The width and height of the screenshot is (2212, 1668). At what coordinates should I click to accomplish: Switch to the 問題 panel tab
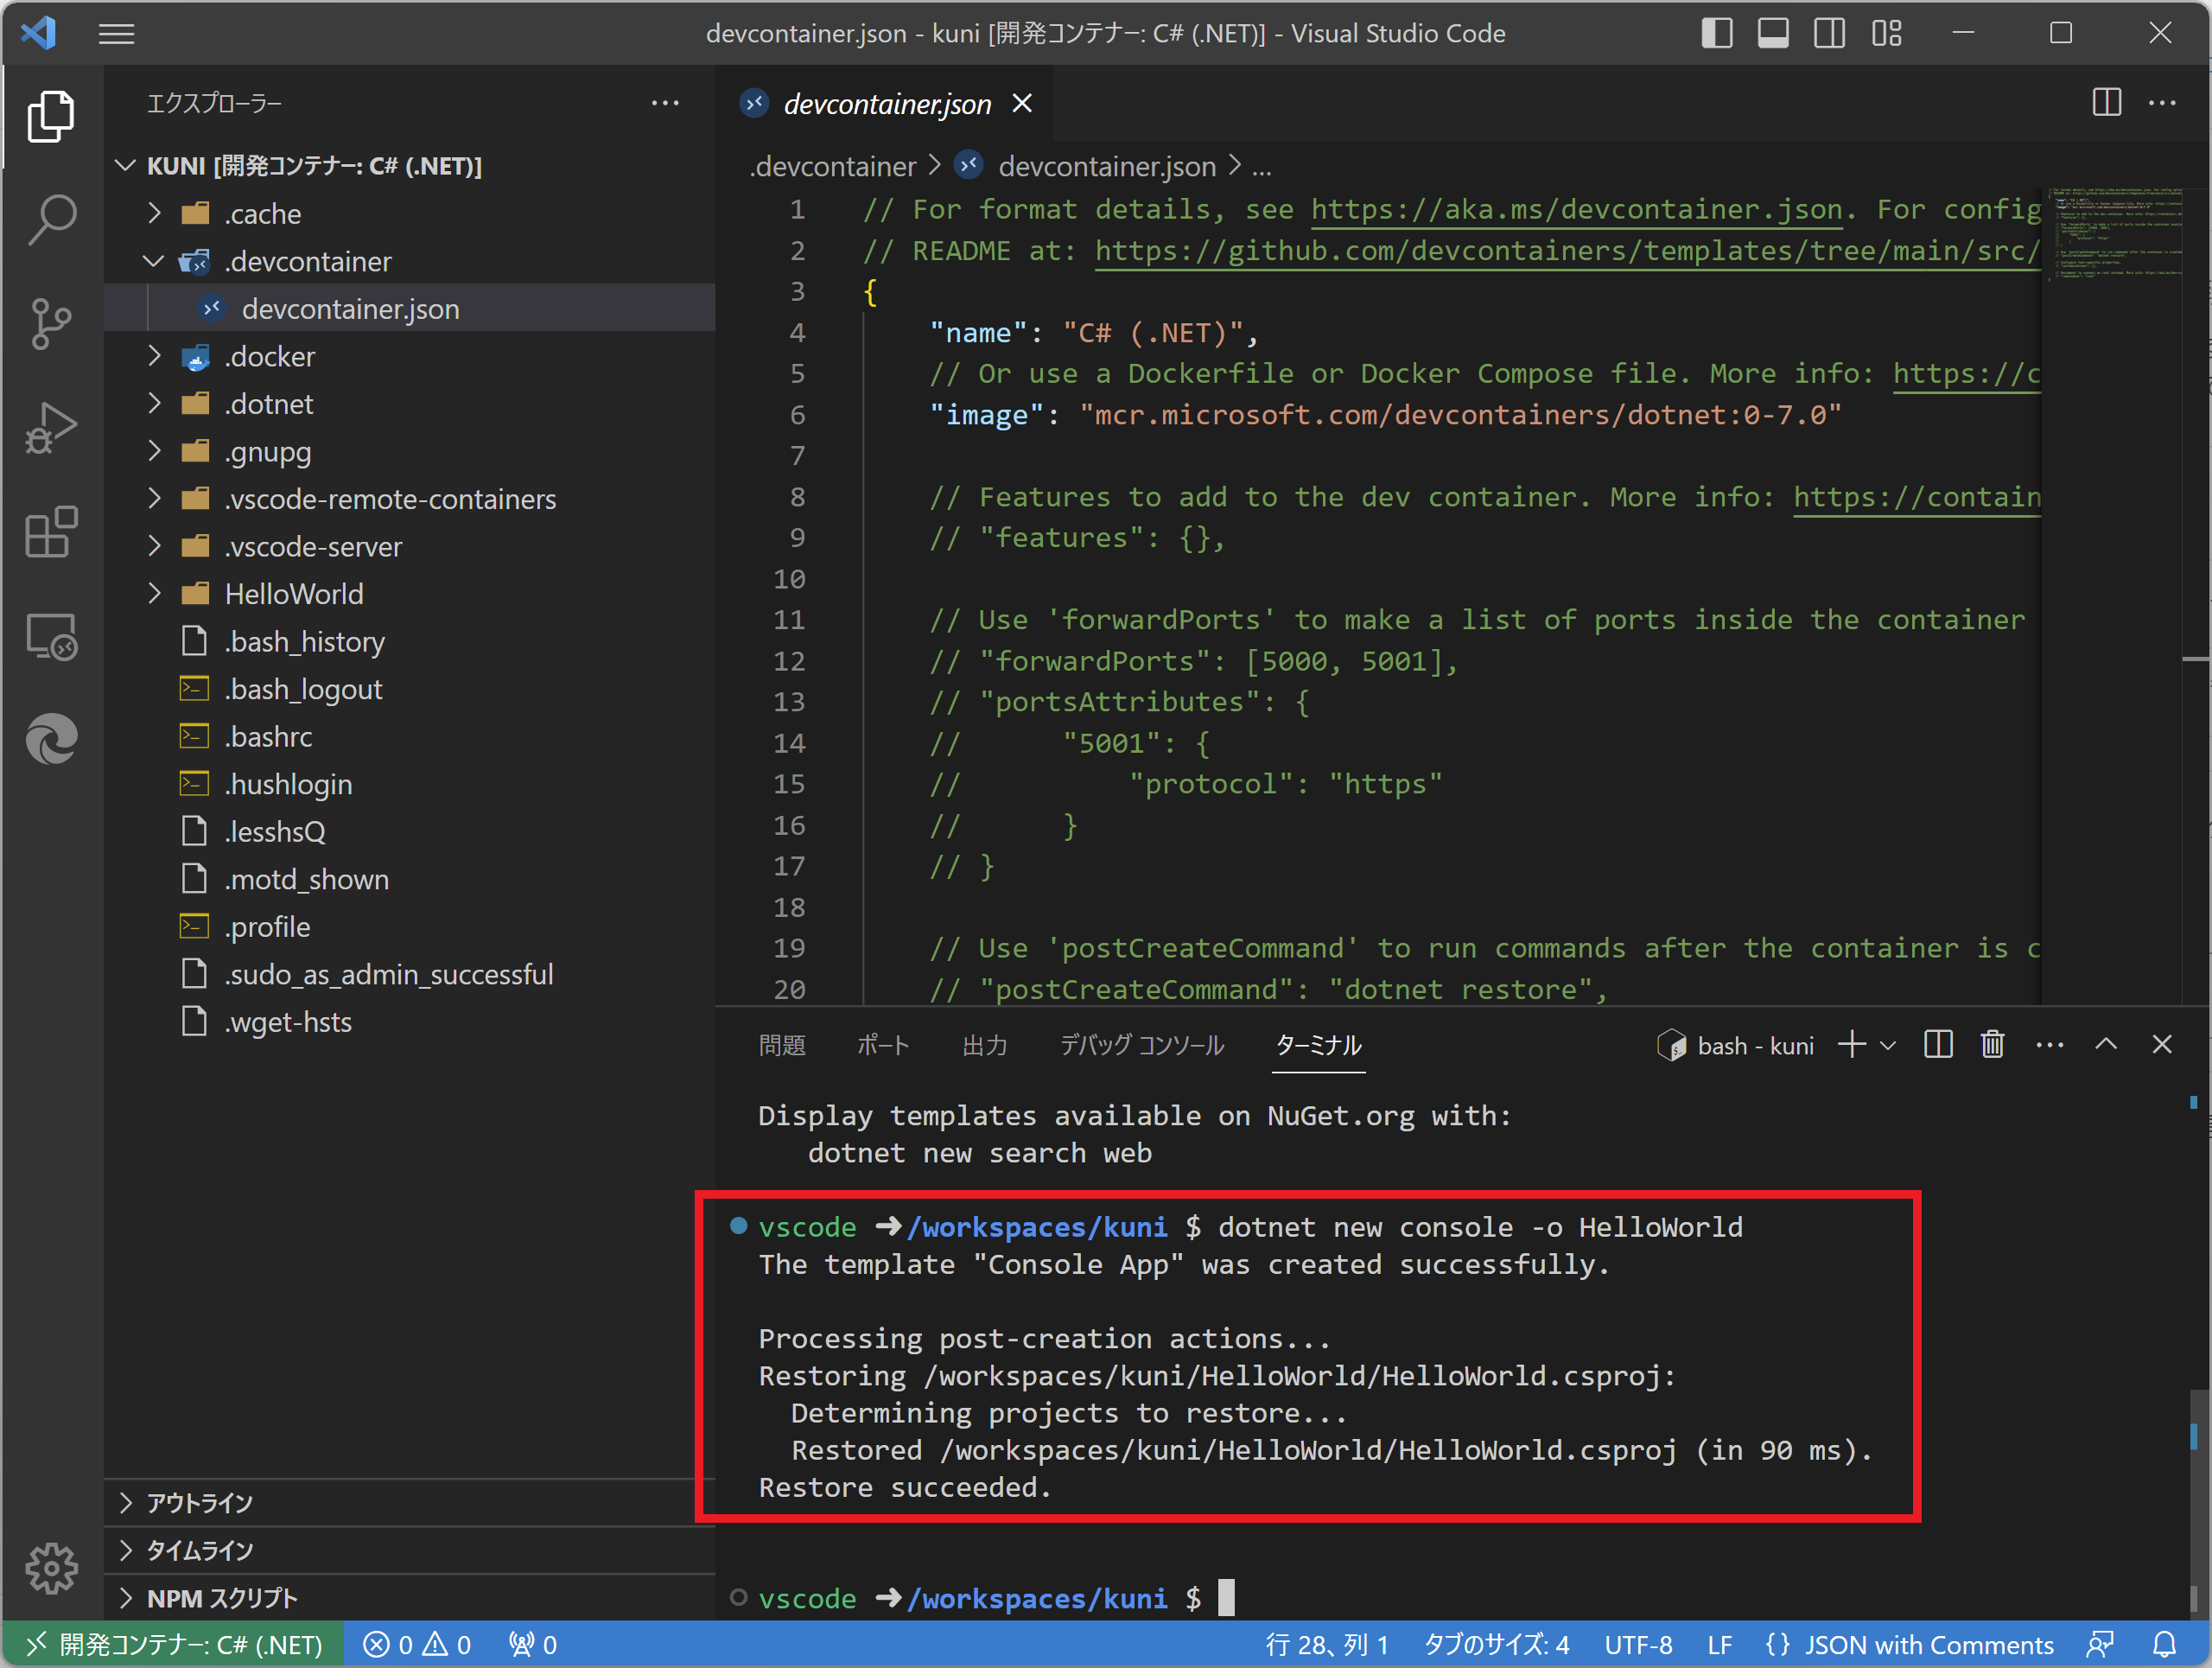point(782,1045)
